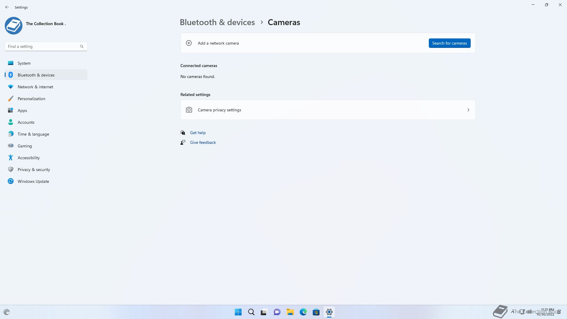
Task: Expand the Camera privacy settings chevron
Action: coord(468,110)
